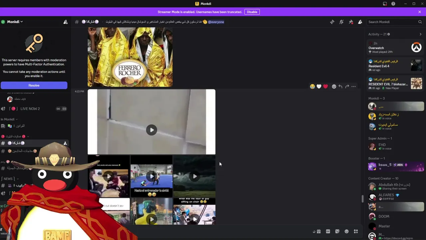Click the invite people icon beside Monkdl
The width and height of the screenshot is (426, 240).
[x=66, y=22]
